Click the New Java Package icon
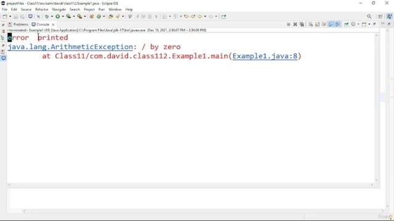This screenshot has width=394, height=221. tap(92, 17)
